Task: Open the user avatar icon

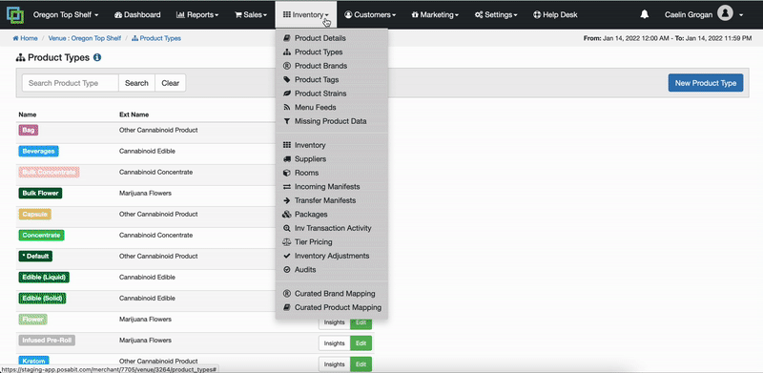Action: point(725,14)
